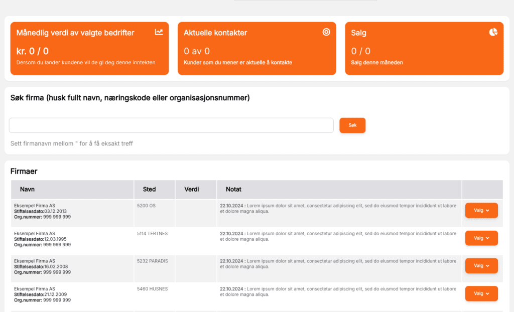Click the note text in the 5232 PARADIS row
Image resolution: width=514 pixels, height=312 pixels.
pyautogui.click(x=338, y=264)
